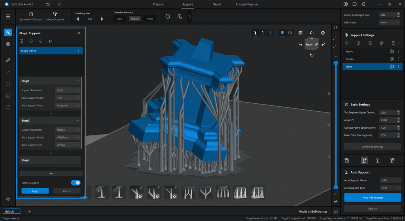
Task: Select the Magic Support wand tool in the left sidebar
Action: [8, 32]
